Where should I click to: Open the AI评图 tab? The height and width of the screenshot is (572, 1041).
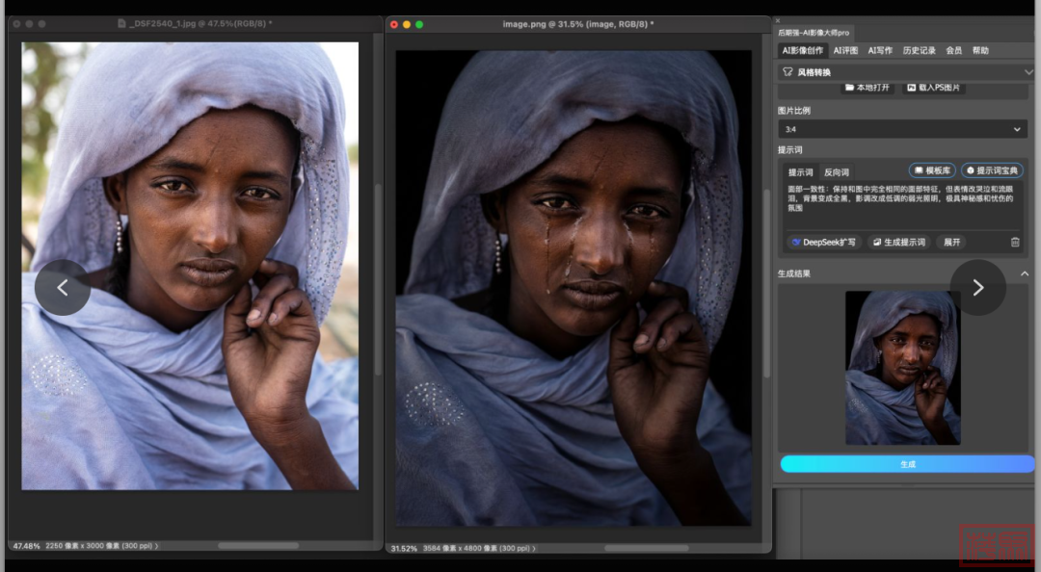coord(845,50)
